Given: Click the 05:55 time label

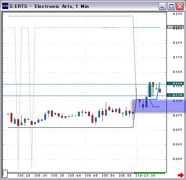Looking at the screenshot, I should [x=126, y=175].
